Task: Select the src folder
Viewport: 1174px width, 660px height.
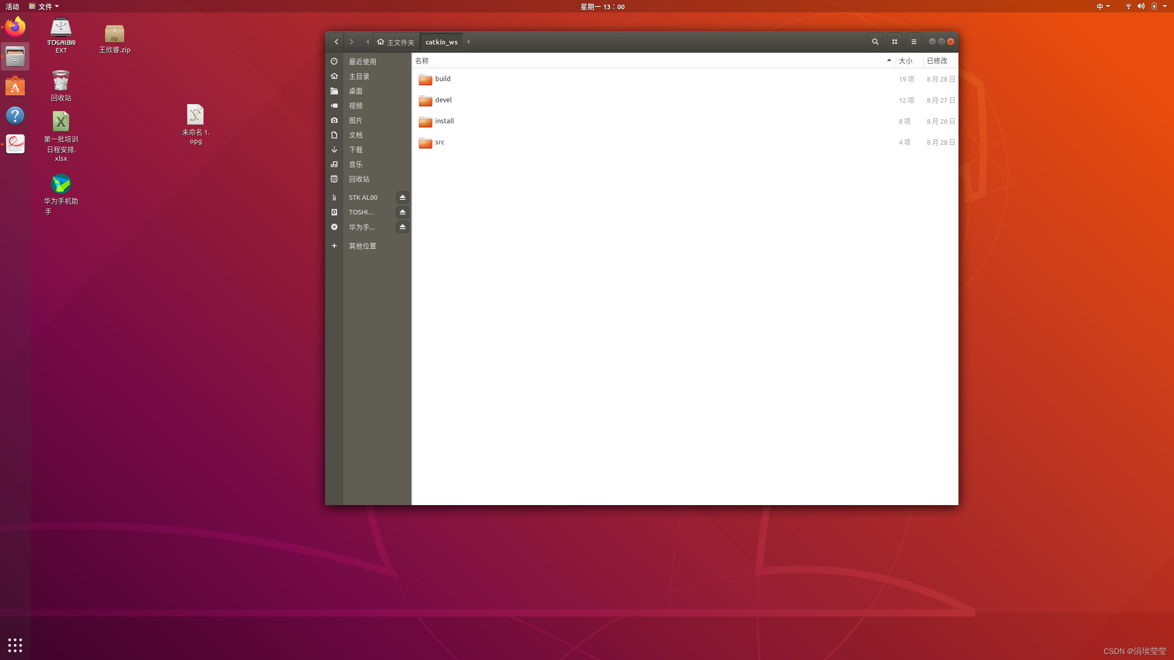Action: [x=439, y=142]
